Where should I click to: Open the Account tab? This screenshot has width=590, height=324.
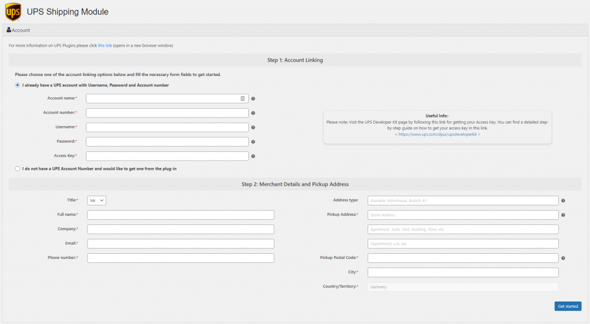pyautogui.click(x=18, y=30)
